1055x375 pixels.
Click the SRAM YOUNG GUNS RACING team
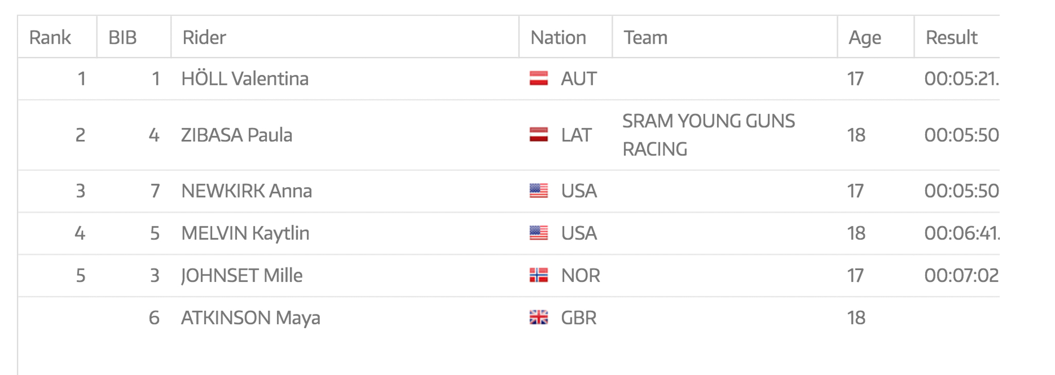(x=708, y=135)
